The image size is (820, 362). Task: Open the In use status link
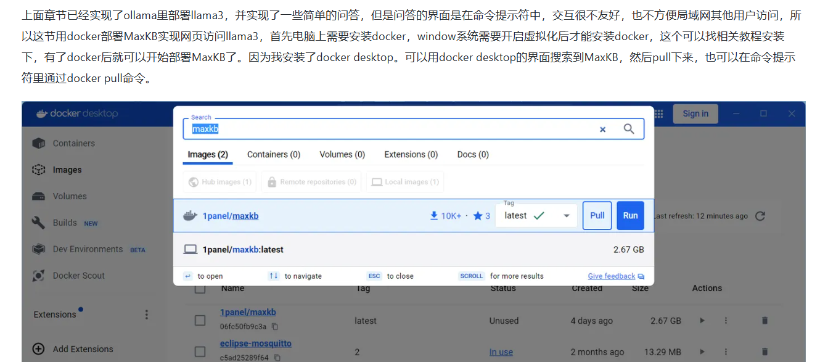tap(501, 352)
